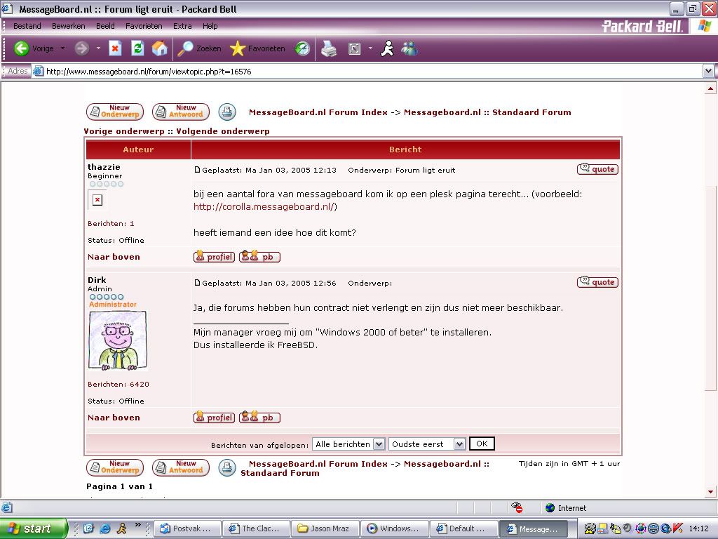Open the address bar dropdown arrow

tap(708, 71)
